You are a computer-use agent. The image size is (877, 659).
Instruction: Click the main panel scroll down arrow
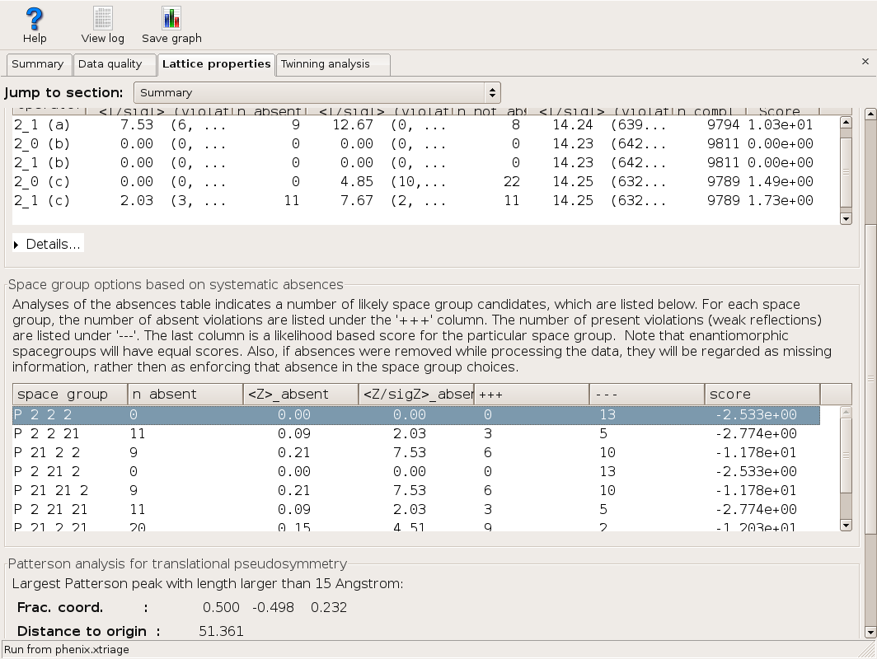pyautogui.click(x=870, y=633)
